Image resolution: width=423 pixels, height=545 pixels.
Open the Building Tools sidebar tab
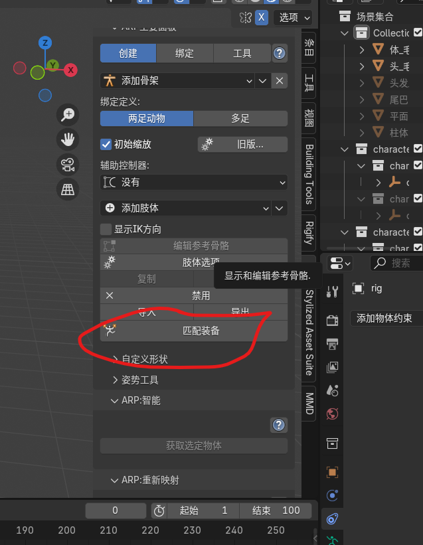(x=309, y=174)
